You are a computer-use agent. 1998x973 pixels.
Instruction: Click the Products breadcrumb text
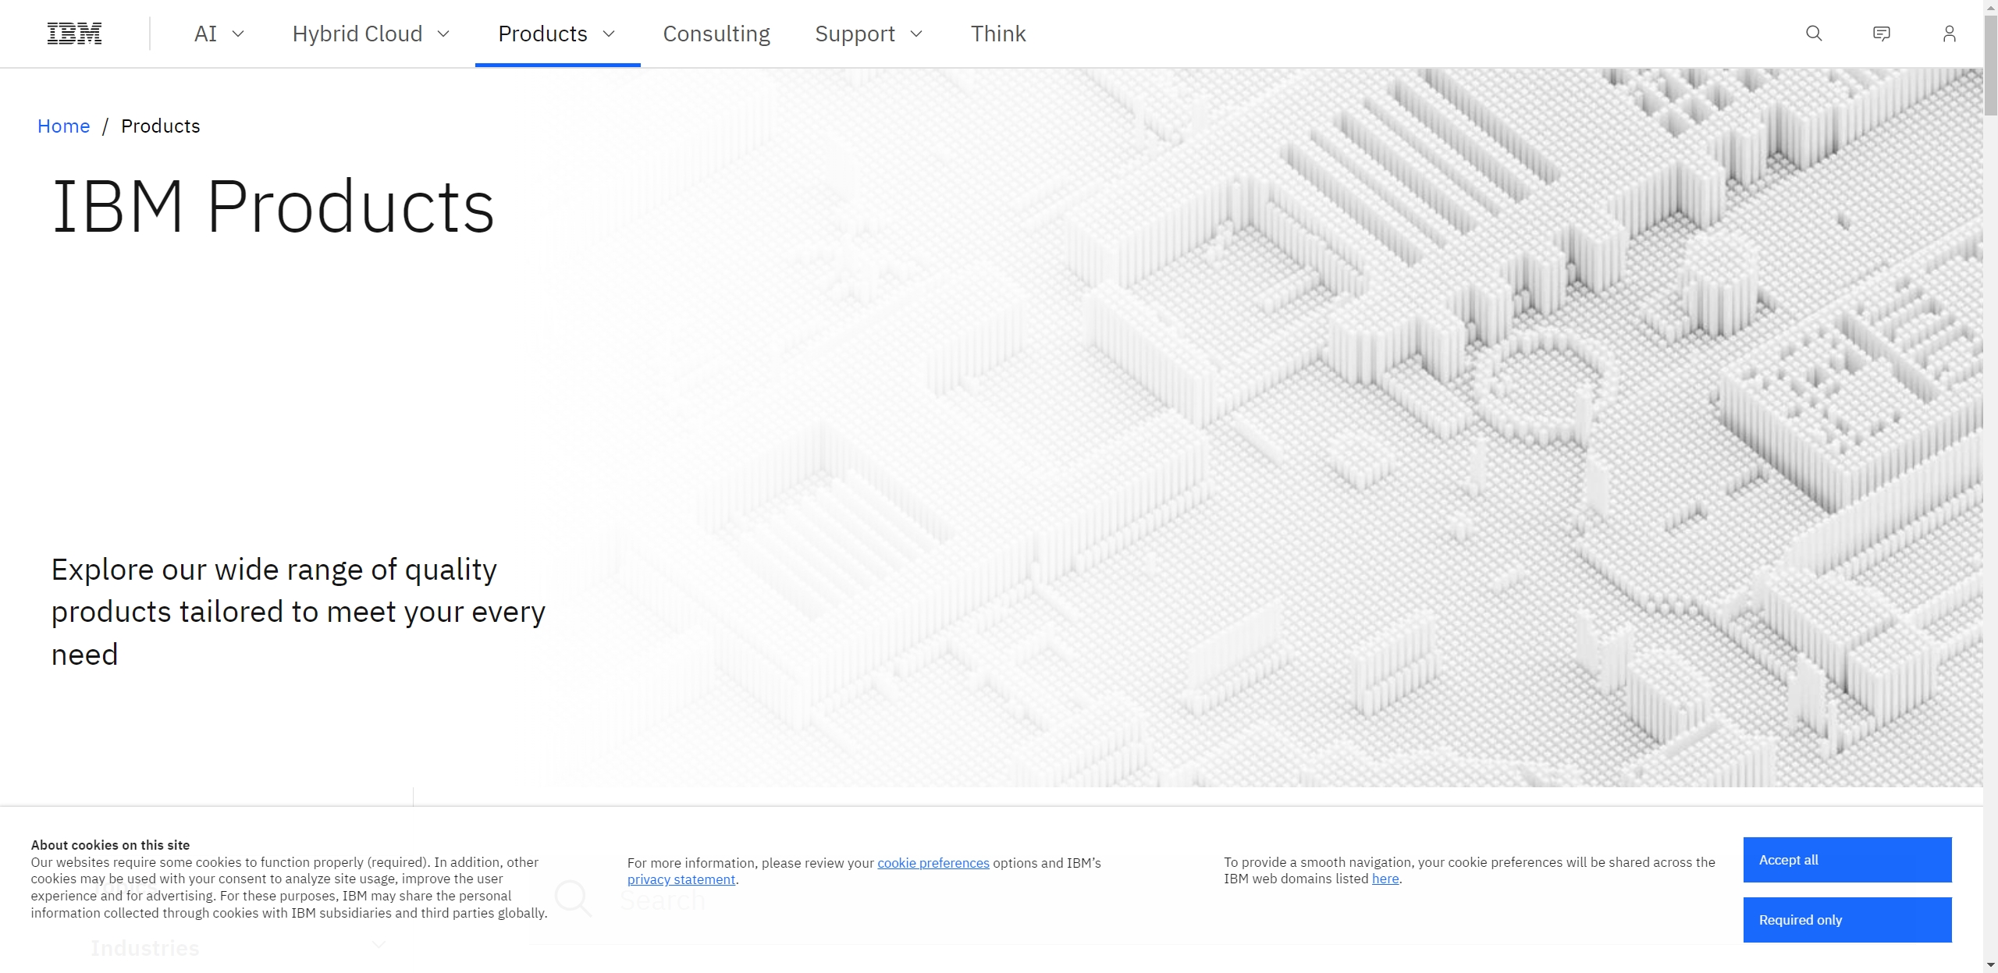click(x=160, y=126)
